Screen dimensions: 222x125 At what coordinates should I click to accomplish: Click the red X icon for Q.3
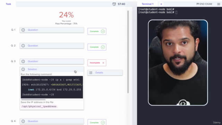tap(103, 63)
